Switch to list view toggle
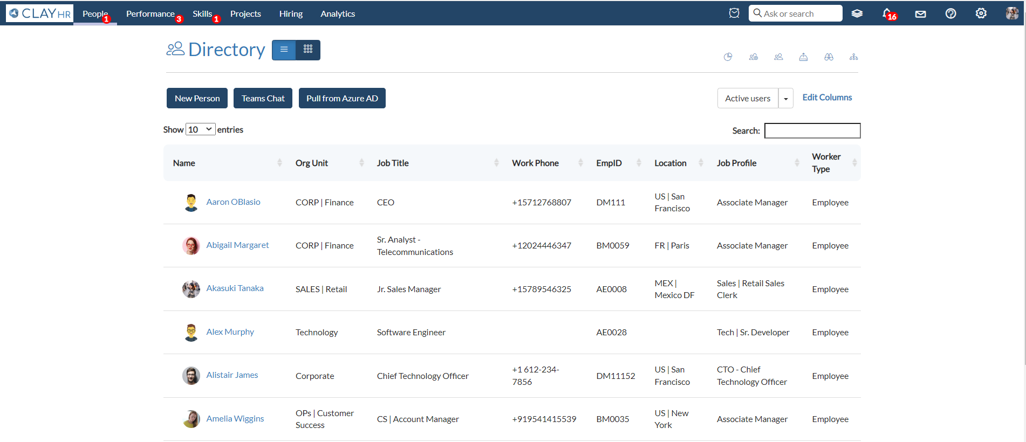Viewport: 1026px width, 442px height. pyautogui.click(x=284, y=50)
